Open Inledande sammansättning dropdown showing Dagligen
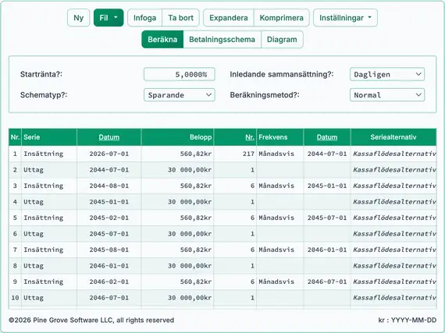This screenshot has width=445, height=333. pos(387,74)
